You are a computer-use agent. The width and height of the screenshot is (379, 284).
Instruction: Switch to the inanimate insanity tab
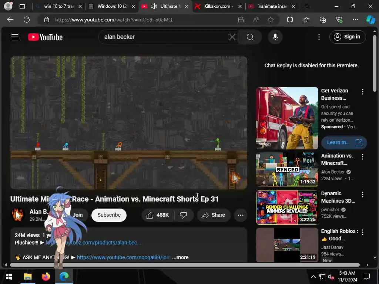[x=272, y=6]
